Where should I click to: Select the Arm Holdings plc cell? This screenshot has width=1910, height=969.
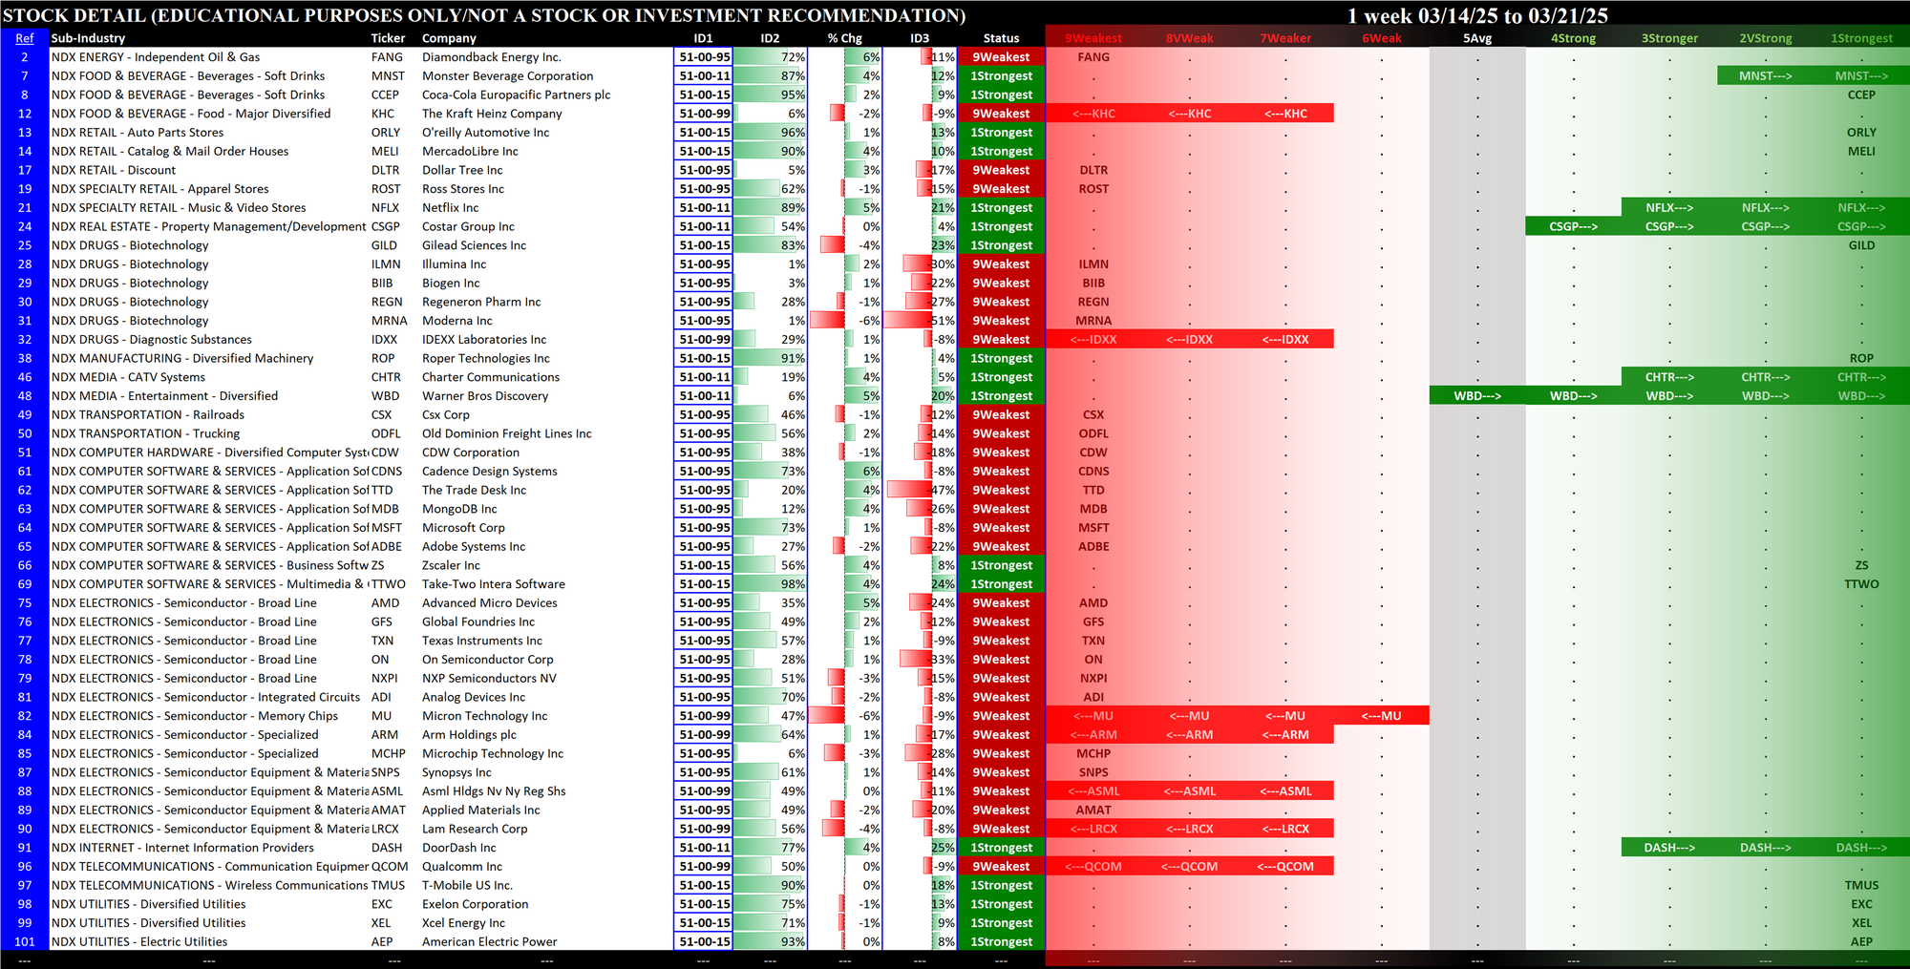point(469,735)
